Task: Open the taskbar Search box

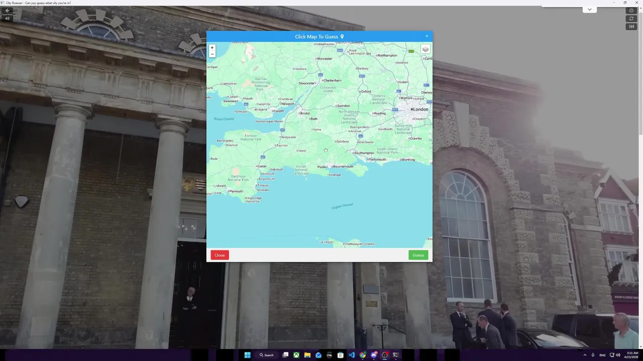Action: click(x=267, y=355)
